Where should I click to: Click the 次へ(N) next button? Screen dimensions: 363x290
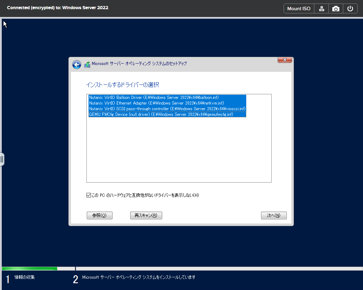pos(274,215)
